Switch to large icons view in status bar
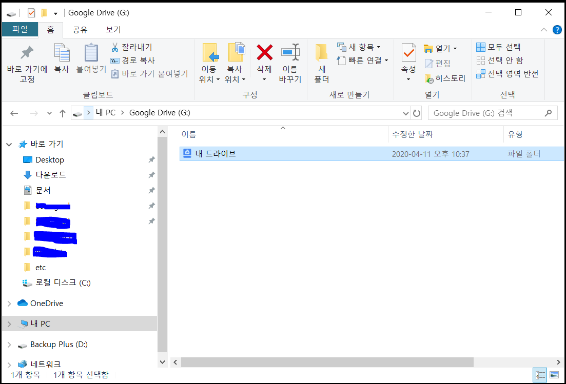 pos(554,375)
